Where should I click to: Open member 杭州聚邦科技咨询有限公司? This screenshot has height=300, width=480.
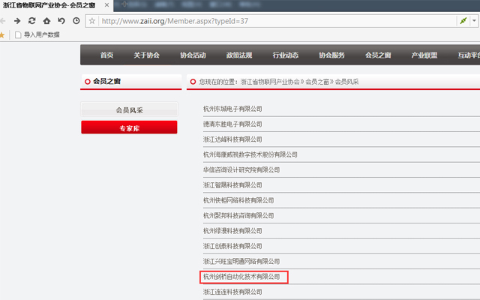238,216
